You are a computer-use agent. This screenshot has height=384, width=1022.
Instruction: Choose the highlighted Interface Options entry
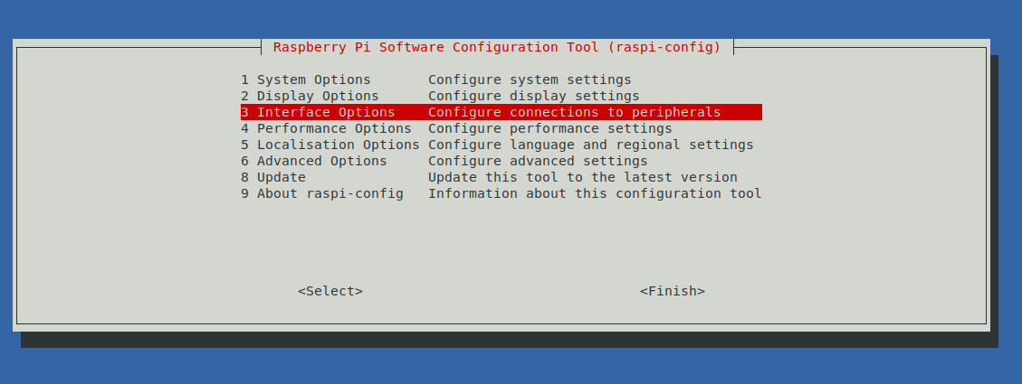click(x=326, y=112)
